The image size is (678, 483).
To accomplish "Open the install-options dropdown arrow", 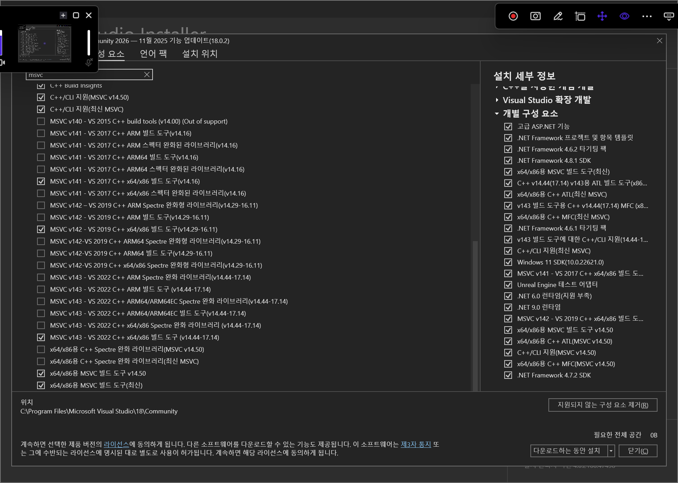I will [611, 451].
